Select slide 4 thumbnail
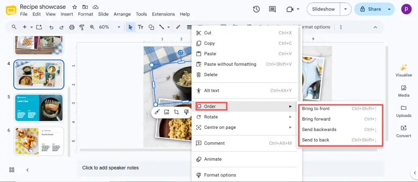This screenshot has width=418, height=182. pos(39,74)
